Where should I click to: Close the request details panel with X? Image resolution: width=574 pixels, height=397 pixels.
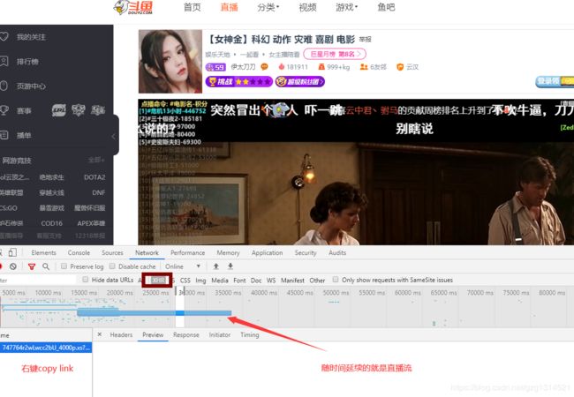tap(100, 334)
